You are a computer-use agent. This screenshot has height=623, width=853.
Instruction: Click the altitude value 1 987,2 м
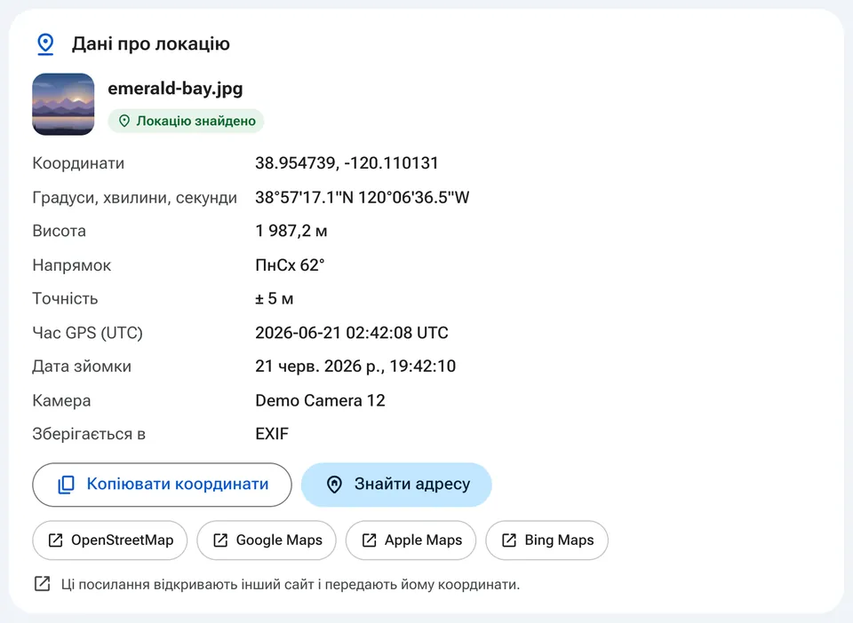pyautogui.click(x=291, y=231)
